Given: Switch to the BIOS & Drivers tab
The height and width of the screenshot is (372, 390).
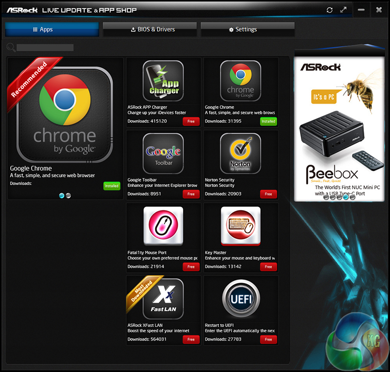Looking at the screenshot, I should click(150, 30).
